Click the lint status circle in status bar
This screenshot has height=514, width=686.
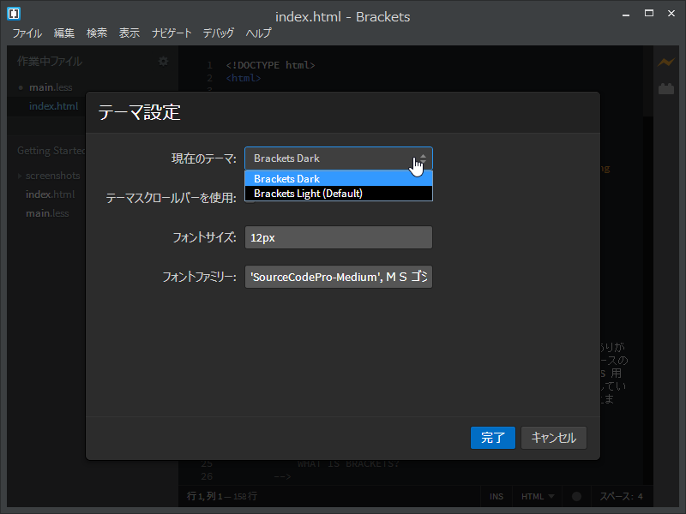tap(575, 495)
